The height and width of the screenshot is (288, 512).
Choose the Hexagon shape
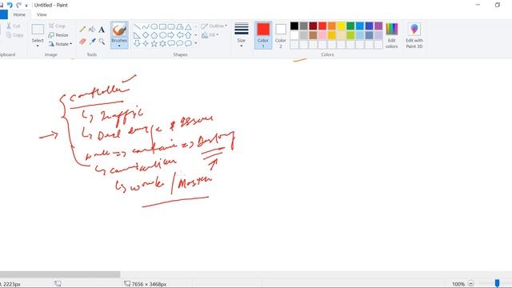[162, 35]
